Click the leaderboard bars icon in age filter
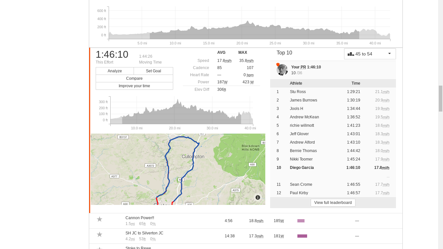The width and height of the screenshot is (443, 249). tap(351, 54)
